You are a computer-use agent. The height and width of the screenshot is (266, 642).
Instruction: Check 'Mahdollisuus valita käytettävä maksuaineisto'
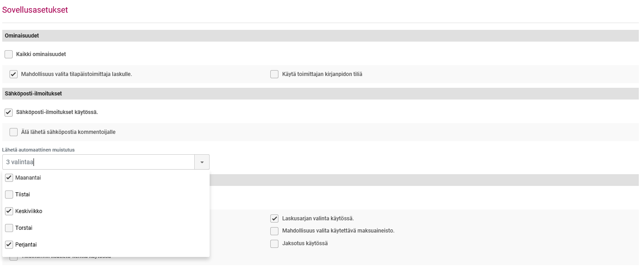coord(274,231)
